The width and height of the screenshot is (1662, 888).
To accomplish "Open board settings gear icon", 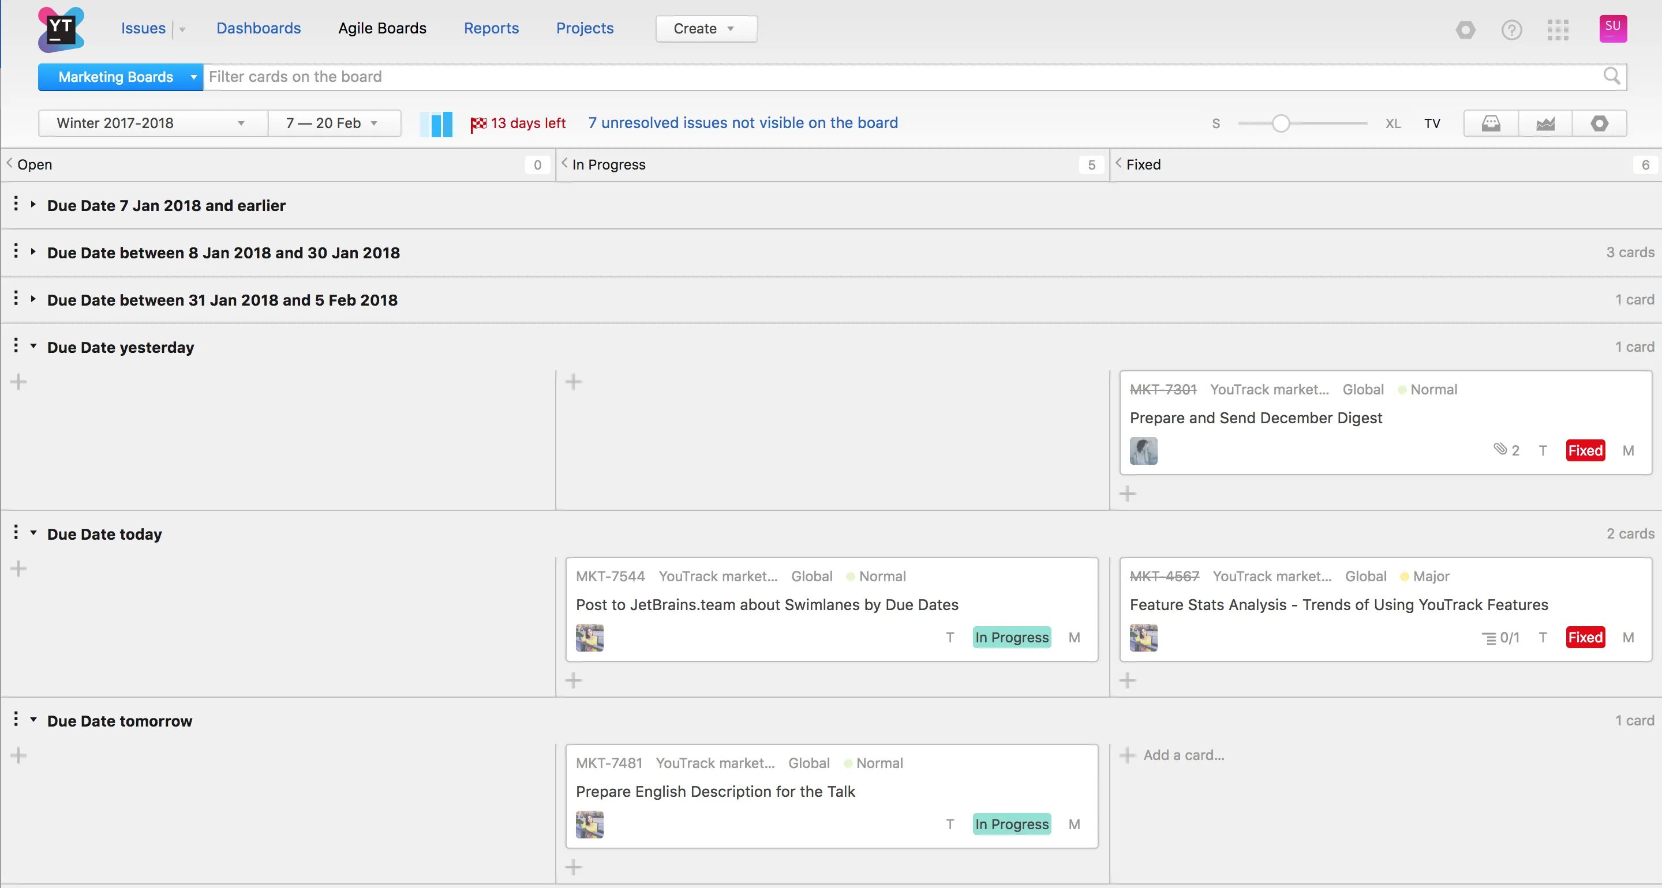I will point(1599,123).
